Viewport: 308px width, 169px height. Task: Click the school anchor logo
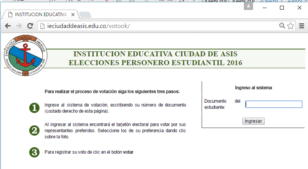(26, 55)
